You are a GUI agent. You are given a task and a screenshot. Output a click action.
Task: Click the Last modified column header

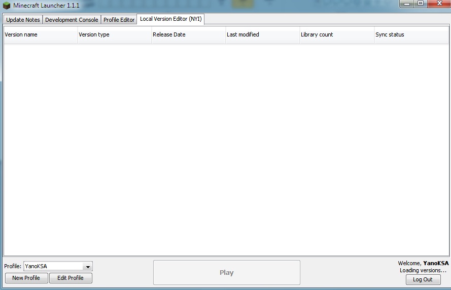[263, 35]
